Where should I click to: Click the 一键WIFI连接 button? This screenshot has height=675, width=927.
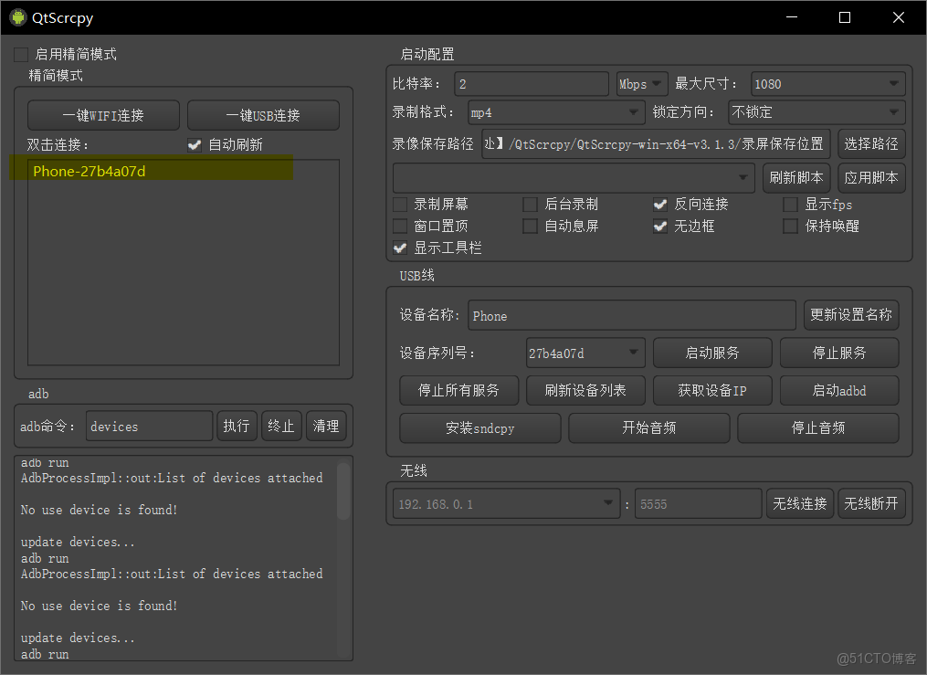click(x=103, y=115)
